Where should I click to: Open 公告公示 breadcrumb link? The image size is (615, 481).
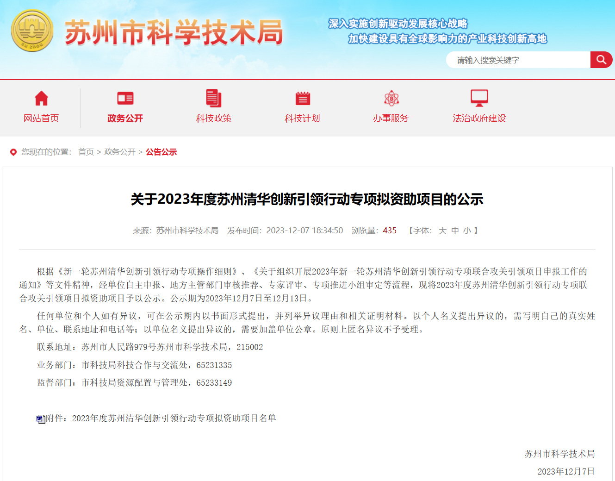tap(161, 152)
